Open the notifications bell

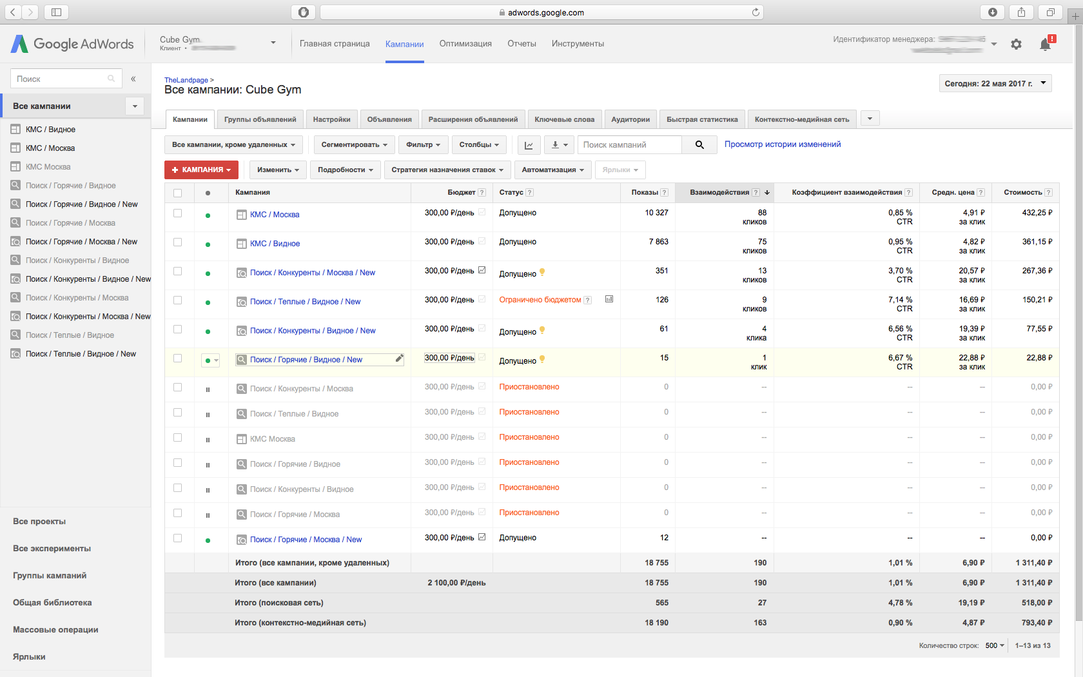[x=1046, y=44]
